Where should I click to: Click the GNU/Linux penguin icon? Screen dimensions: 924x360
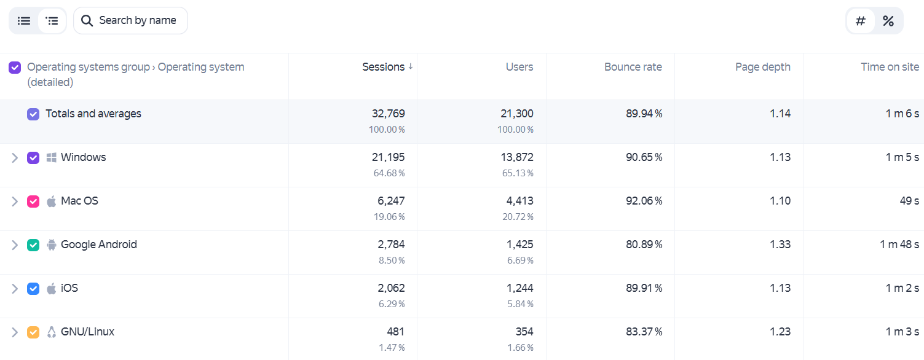[x=52, y=332]
